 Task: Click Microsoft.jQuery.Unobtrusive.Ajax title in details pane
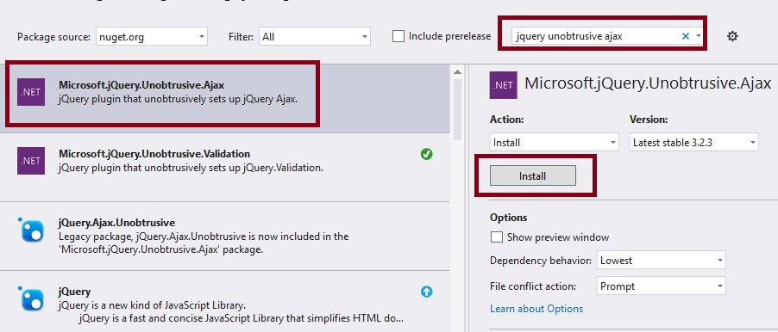coord(648,83)
